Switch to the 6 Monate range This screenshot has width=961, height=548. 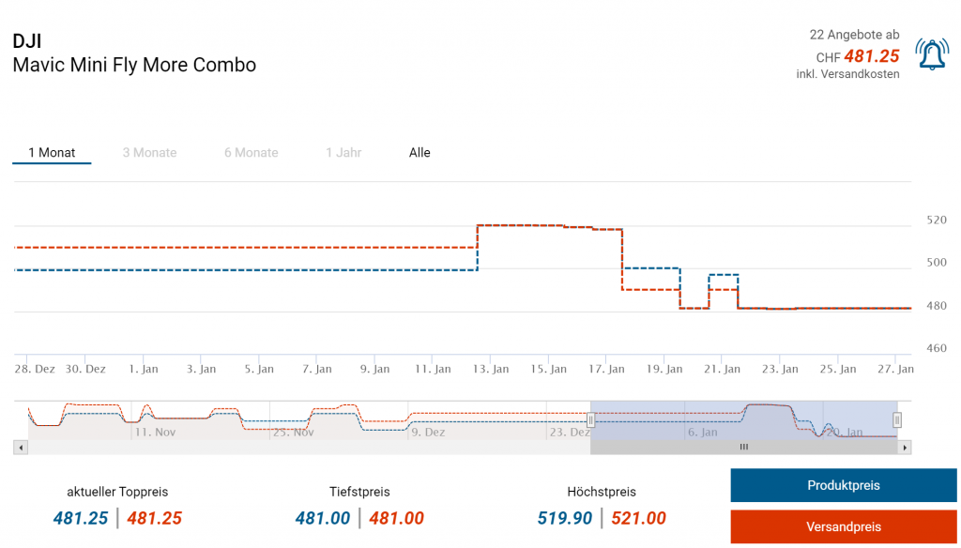pyautogui.click(x=251, y=153)
